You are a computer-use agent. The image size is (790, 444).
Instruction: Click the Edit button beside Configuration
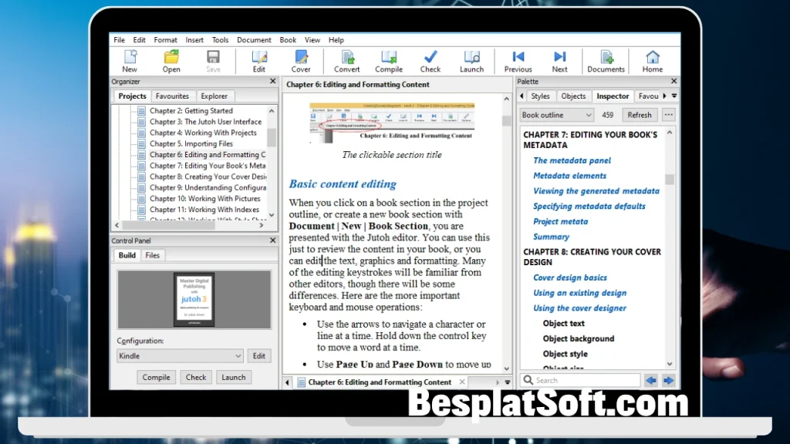259,356
